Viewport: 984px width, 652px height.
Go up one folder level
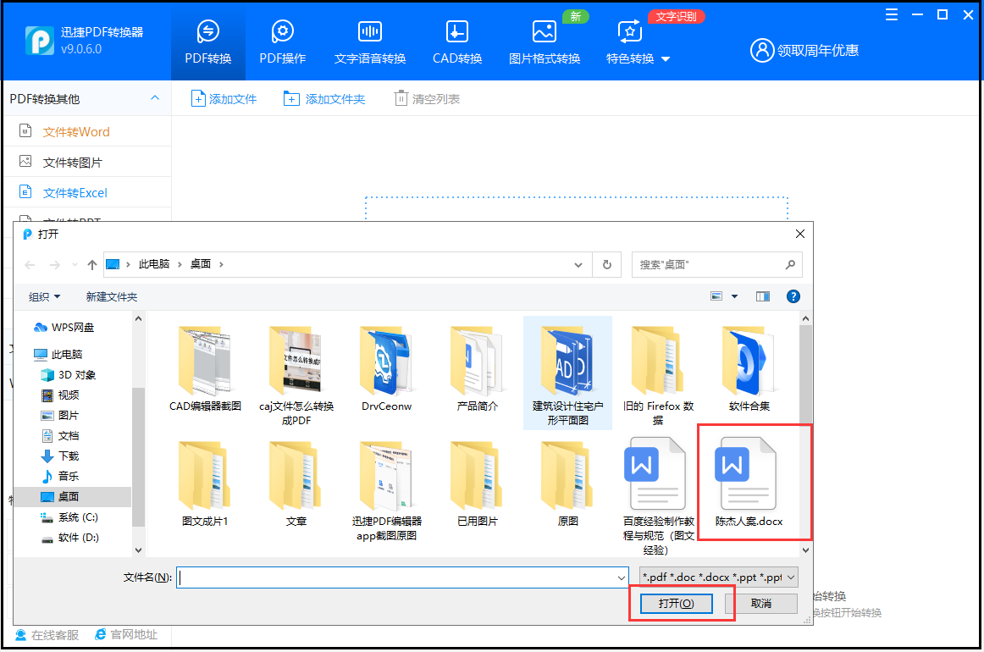click(x=92, y=265)
